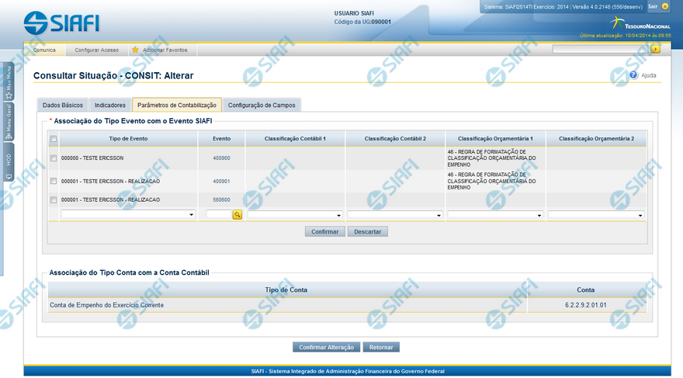Viewport: 683px width, 378px height.
Task: Click the Ajuda help question-mark icon
Action: [633, 75]
